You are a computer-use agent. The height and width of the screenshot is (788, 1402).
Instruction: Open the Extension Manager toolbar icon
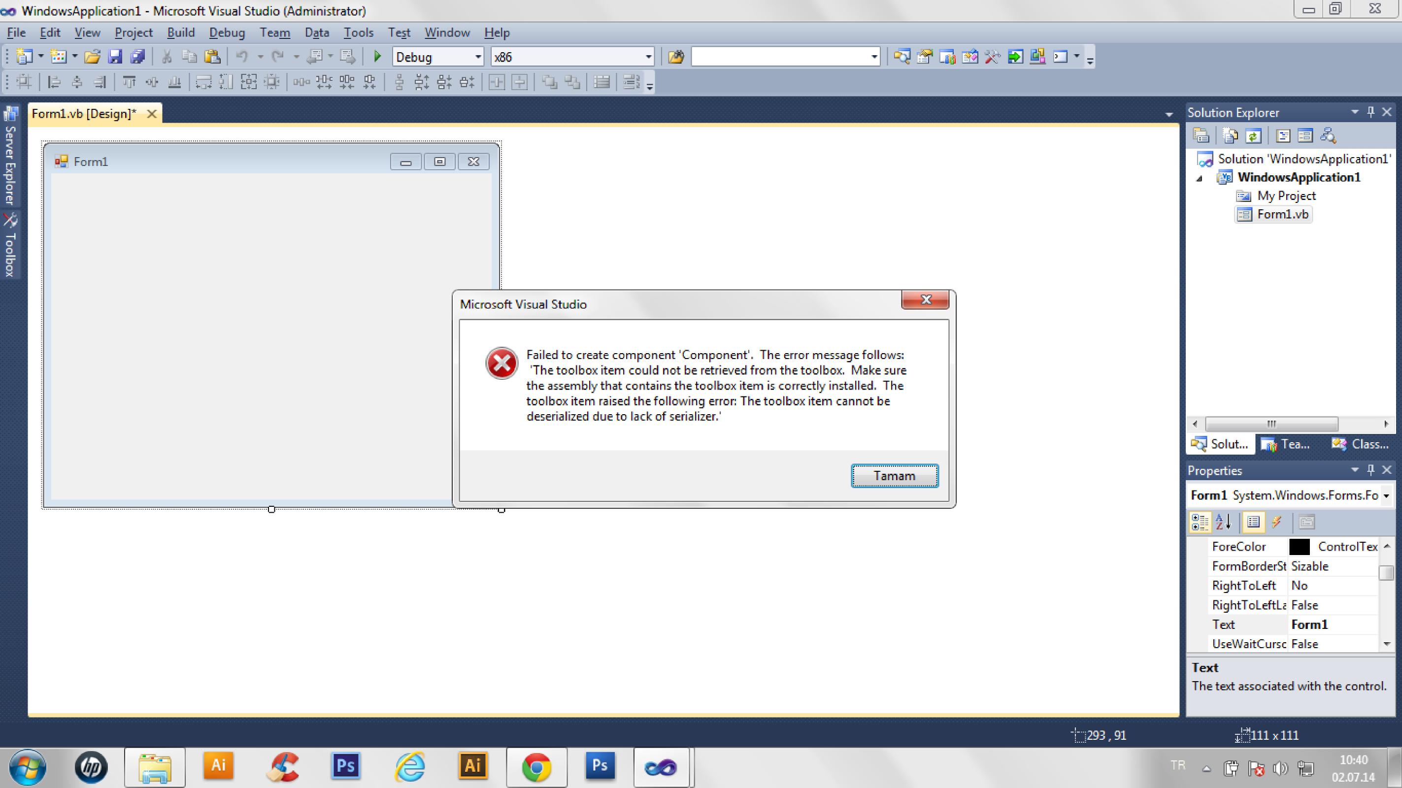coord(1038,57)
